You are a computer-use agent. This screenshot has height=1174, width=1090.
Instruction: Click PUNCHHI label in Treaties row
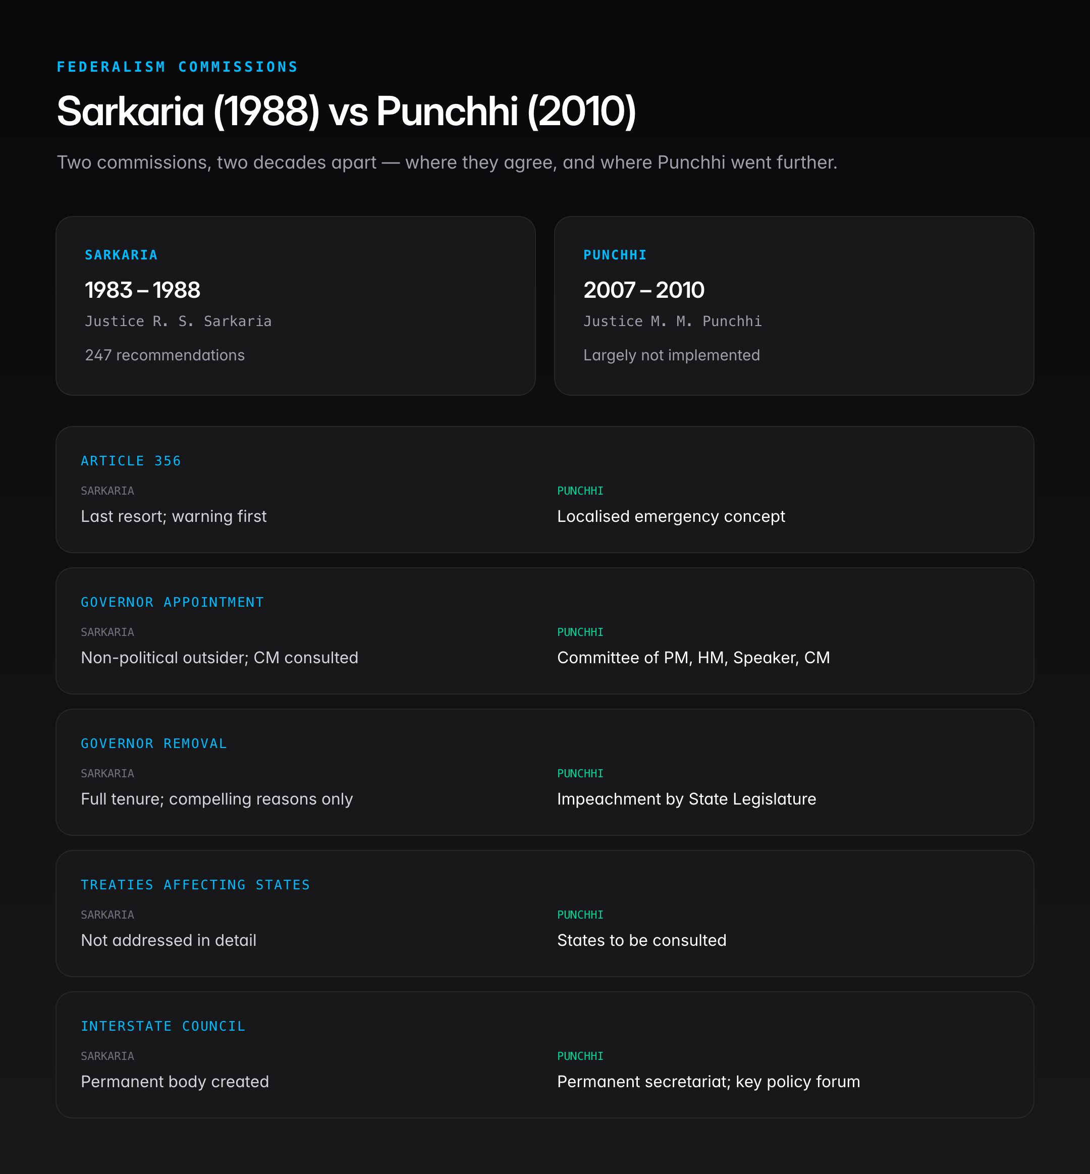click(x=580, y=915)
